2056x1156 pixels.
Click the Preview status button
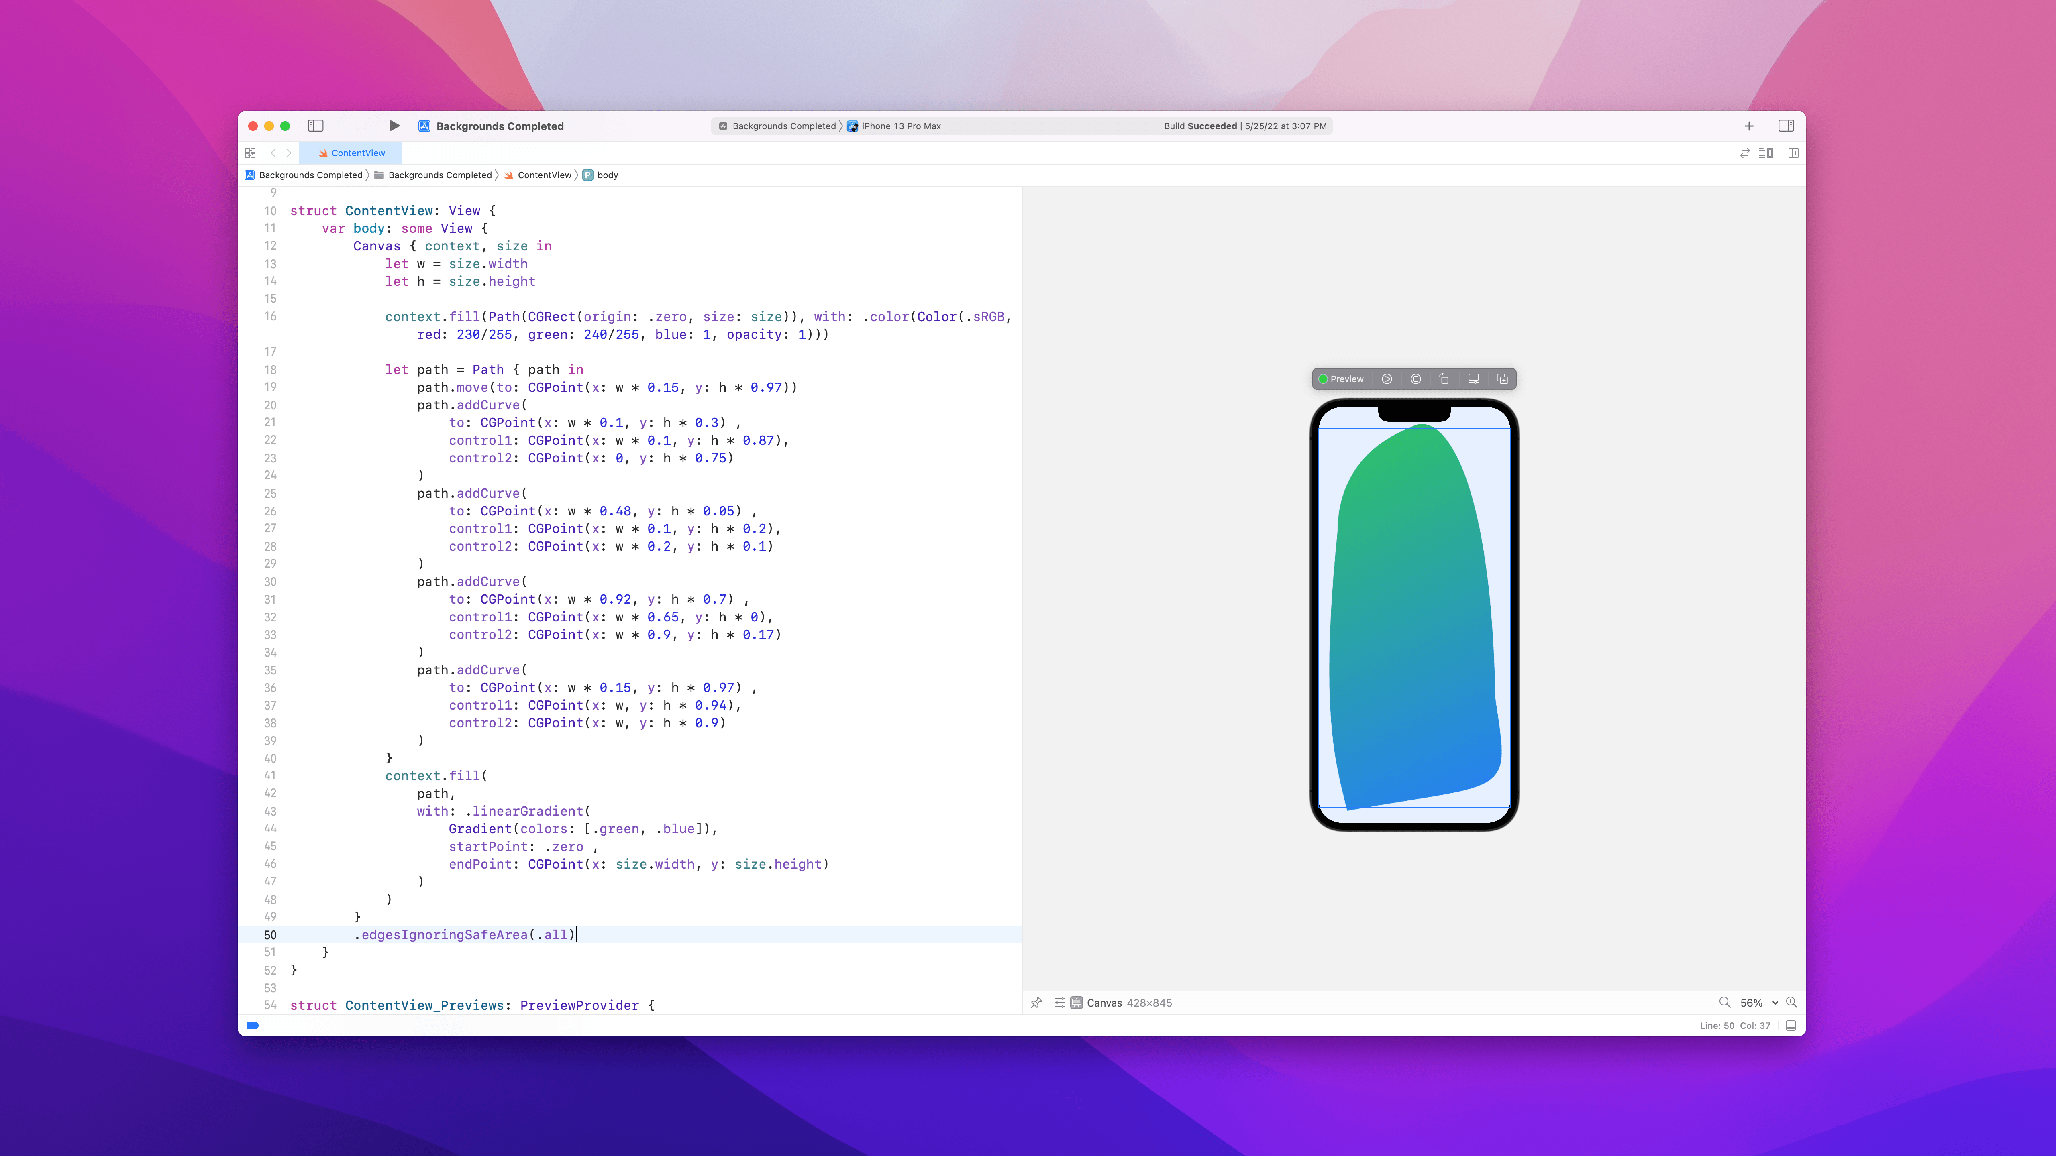[x=1341, y=379]
